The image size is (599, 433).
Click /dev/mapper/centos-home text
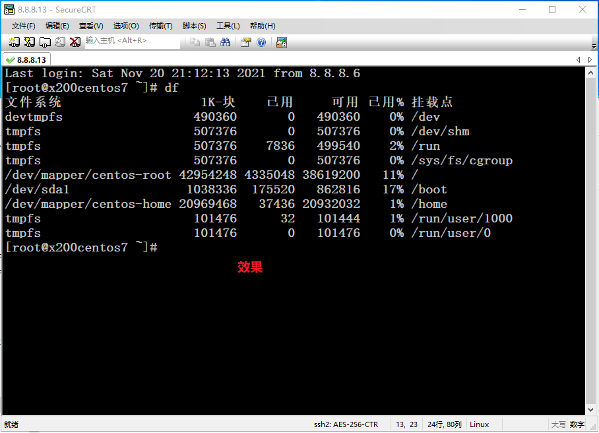(x=88, y=204)
